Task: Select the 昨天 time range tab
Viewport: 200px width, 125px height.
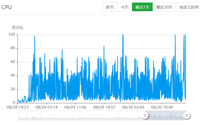Action: tap(110, 7)
